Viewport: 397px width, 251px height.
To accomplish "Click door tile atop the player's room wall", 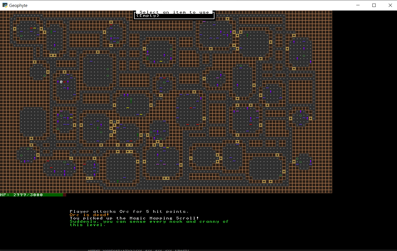I will click(65, 72).
